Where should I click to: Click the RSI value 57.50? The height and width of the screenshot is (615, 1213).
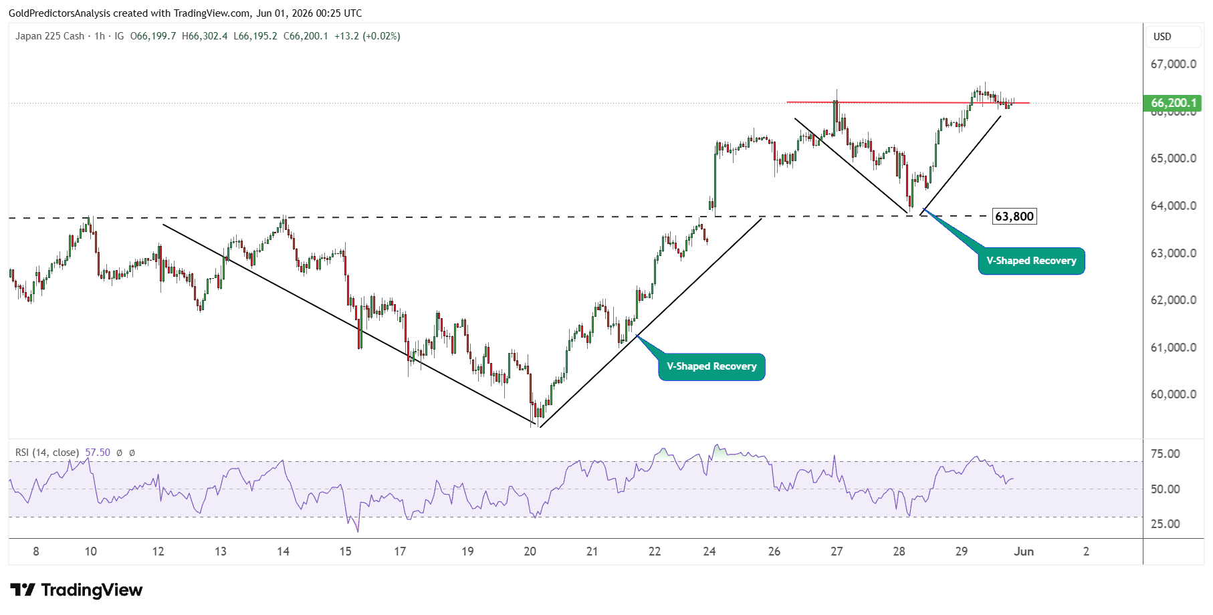(98, 453)
